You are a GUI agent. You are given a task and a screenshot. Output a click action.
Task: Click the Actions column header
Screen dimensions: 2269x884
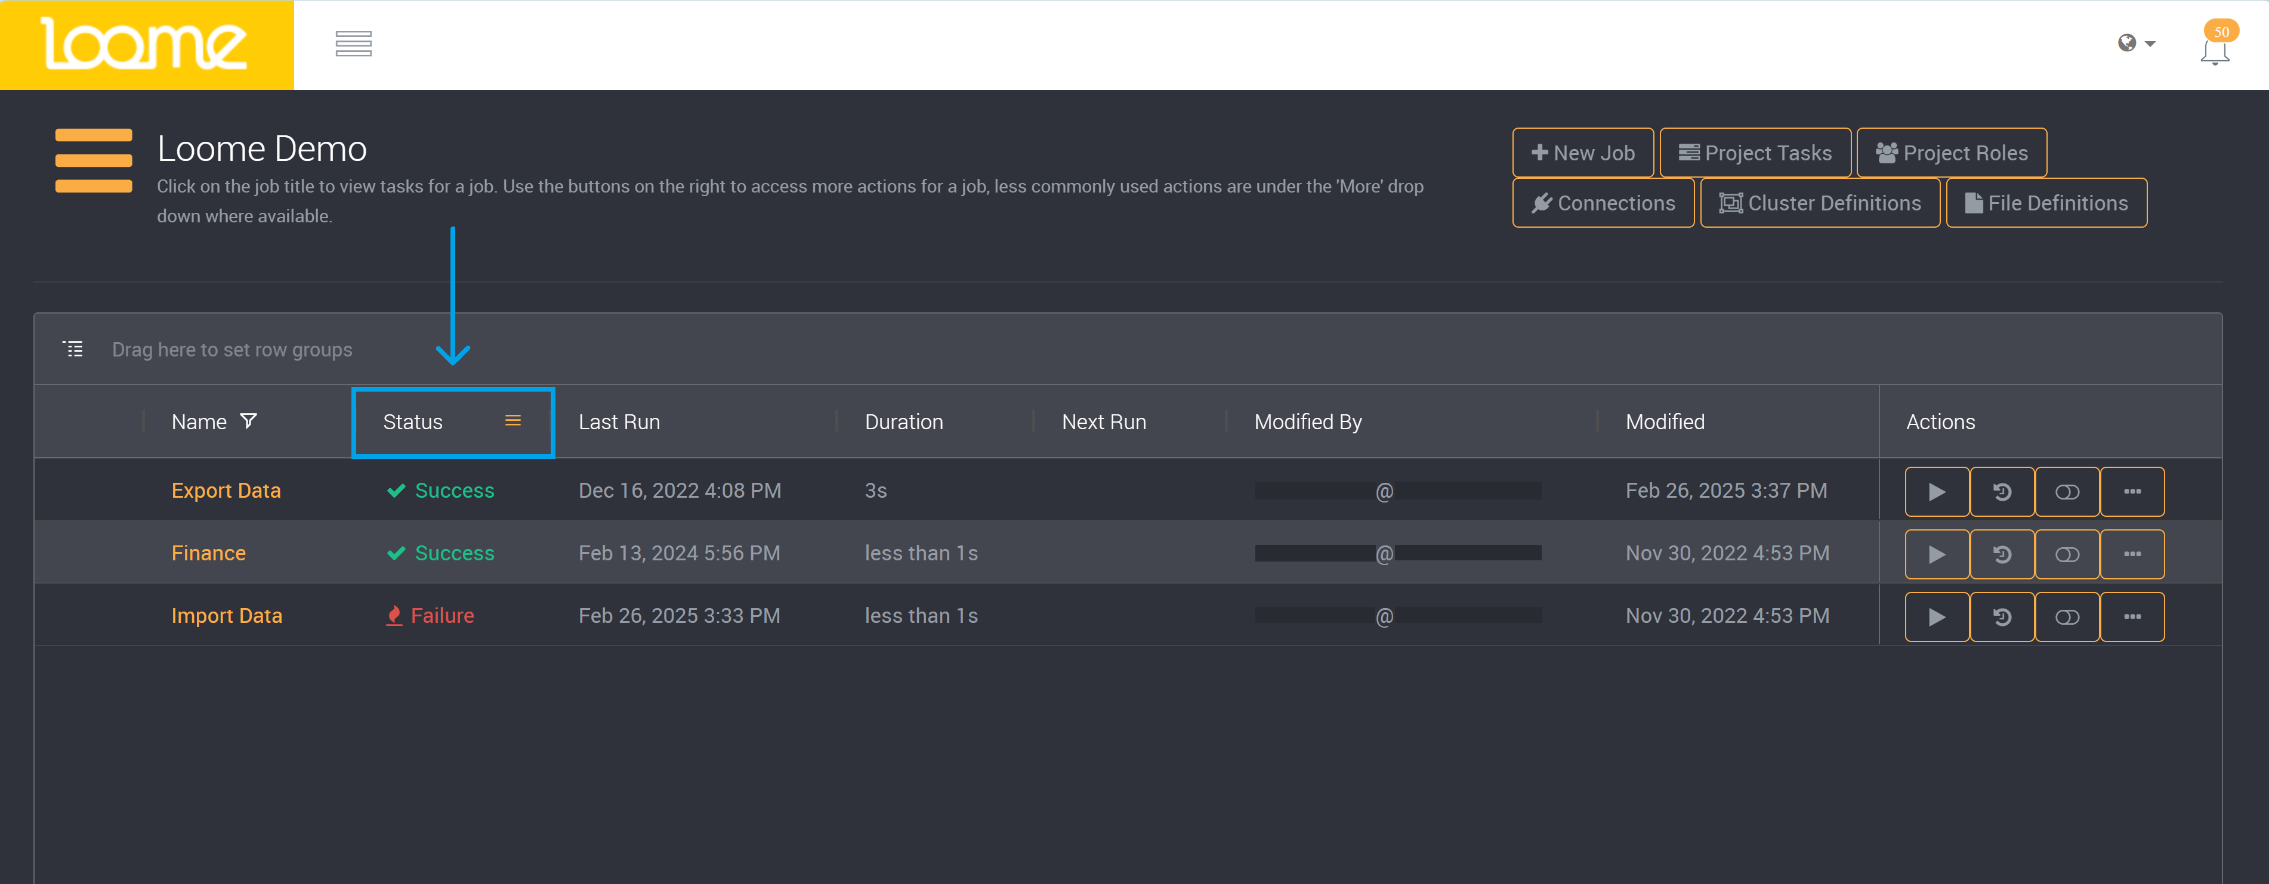click(1940, 422)
